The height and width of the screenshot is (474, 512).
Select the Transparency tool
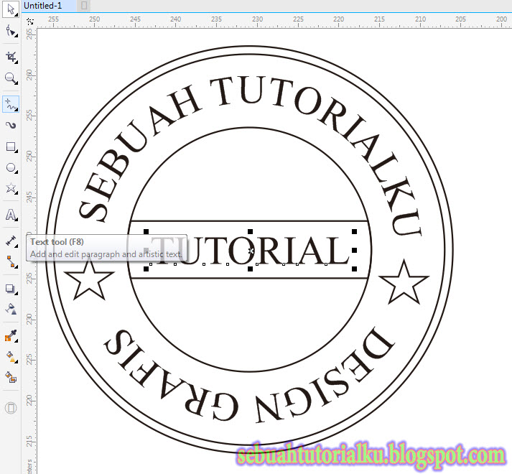11,309
